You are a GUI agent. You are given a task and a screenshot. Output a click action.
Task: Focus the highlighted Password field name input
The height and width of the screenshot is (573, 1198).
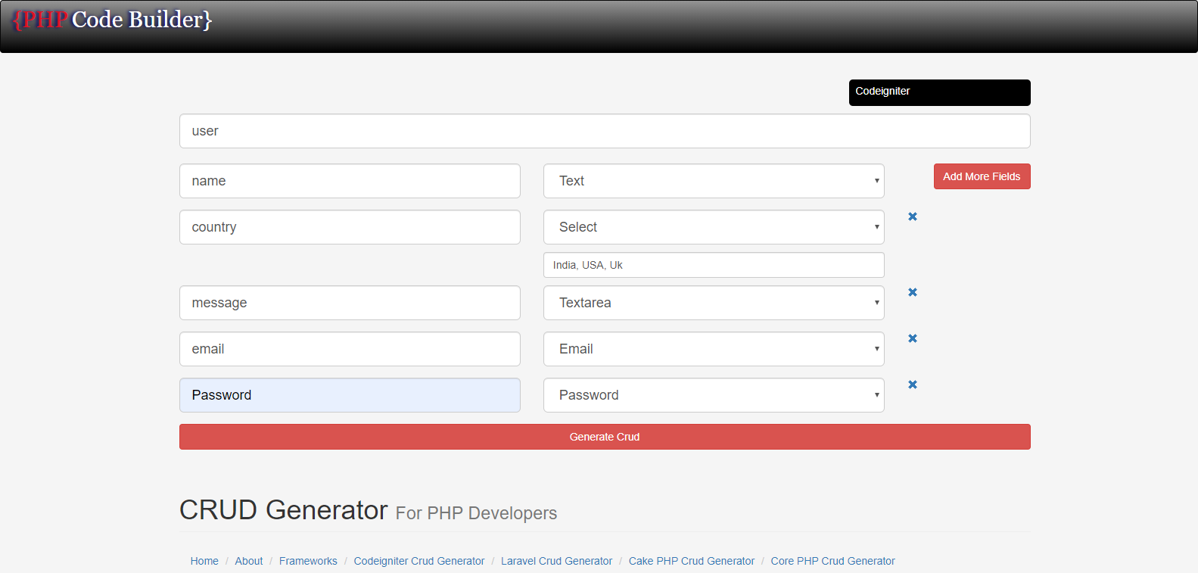[x=350, y=395]
